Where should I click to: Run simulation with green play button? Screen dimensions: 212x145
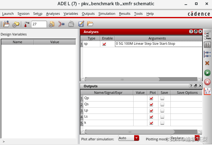207,73
